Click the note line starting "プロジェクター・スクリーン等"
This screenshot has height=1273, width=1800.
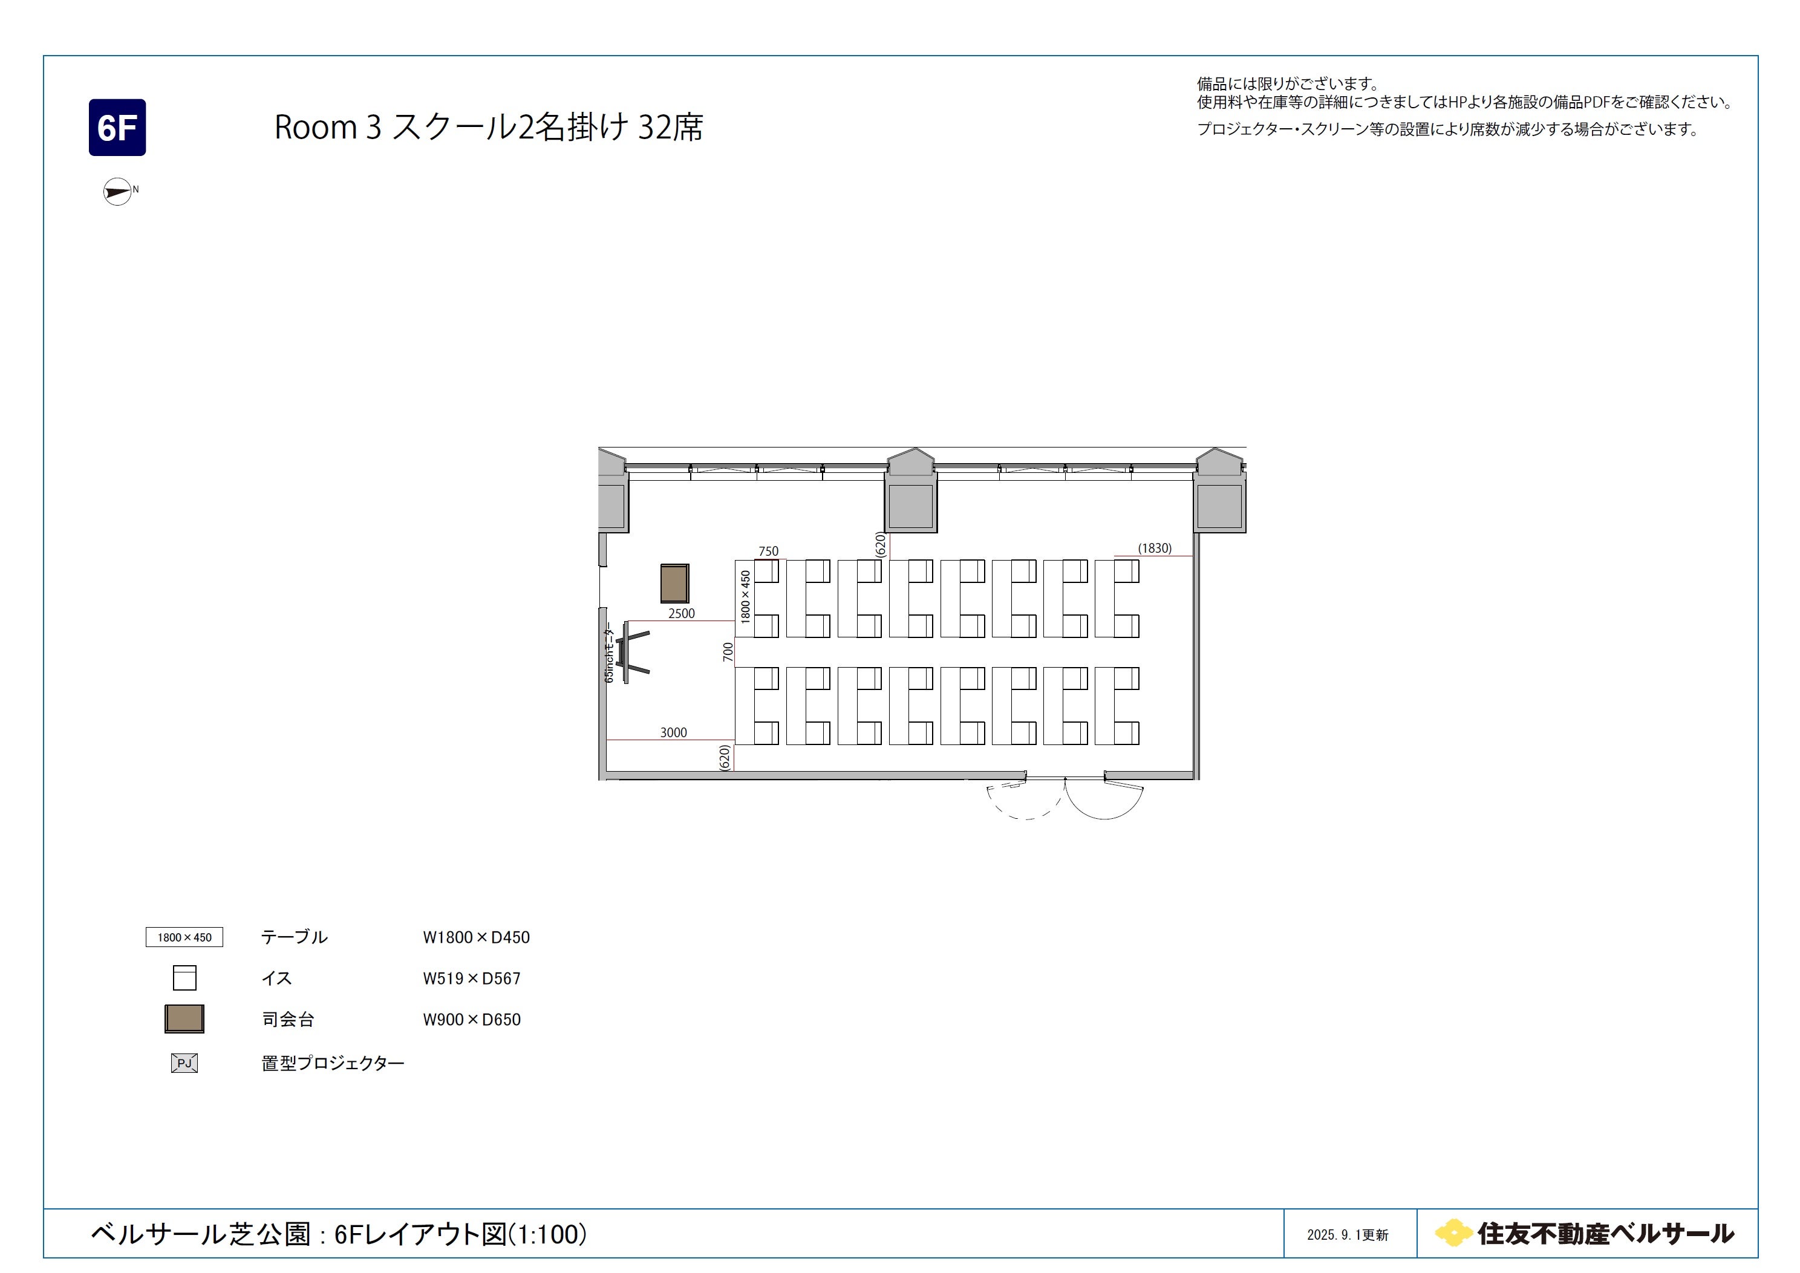point(1447,129)
